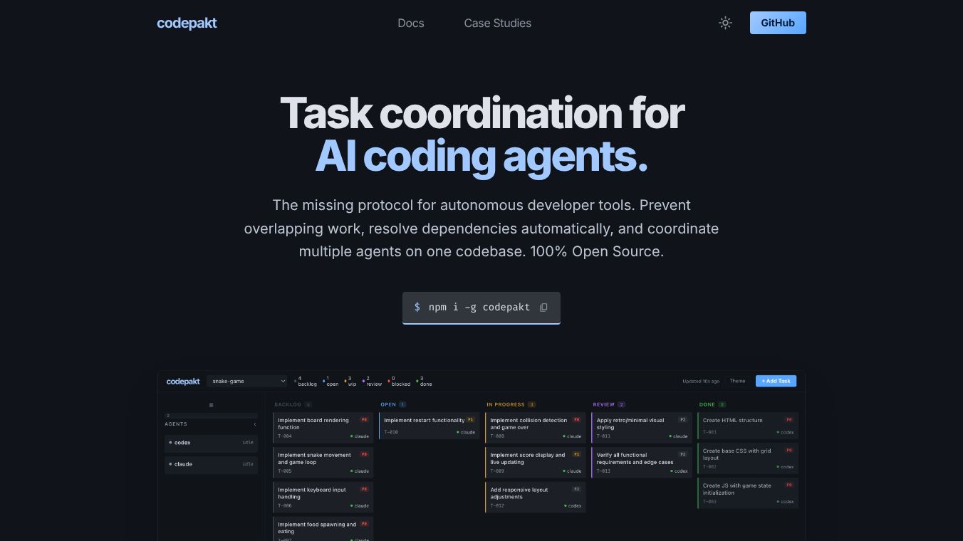Click the npm i -g codepakt command box
963x541 pixels.
481,308
